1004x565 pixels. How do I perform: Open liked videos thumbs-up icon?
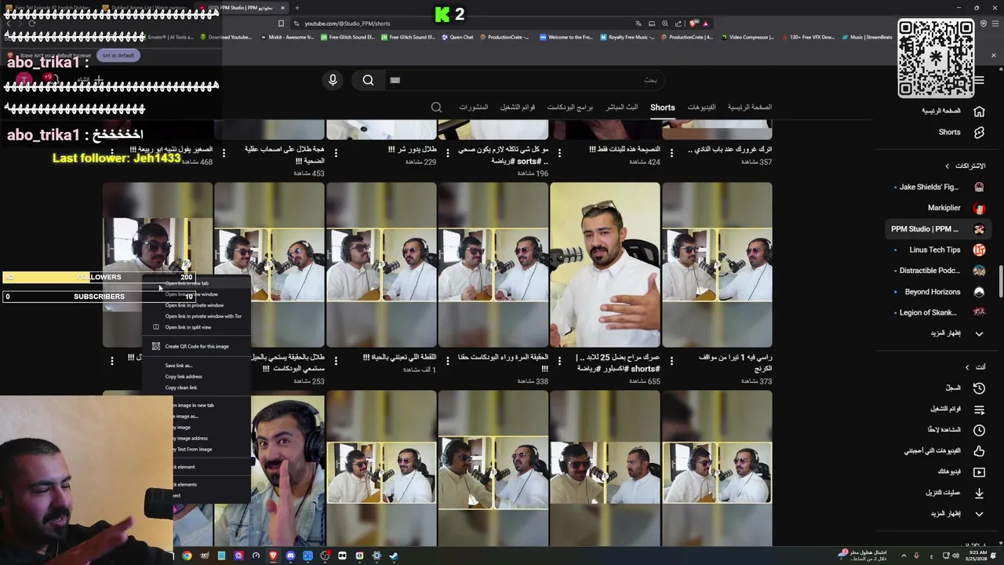979,451
